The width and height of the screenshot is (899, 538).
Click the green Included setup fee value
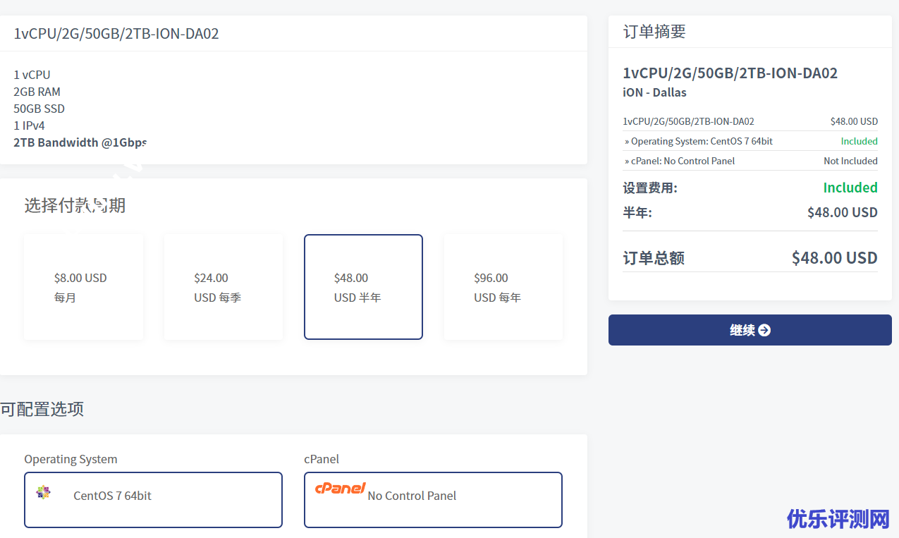tap(850, 188)
